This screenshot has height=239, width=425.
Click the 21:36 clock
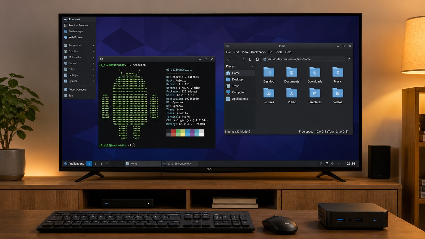(351, 164)
